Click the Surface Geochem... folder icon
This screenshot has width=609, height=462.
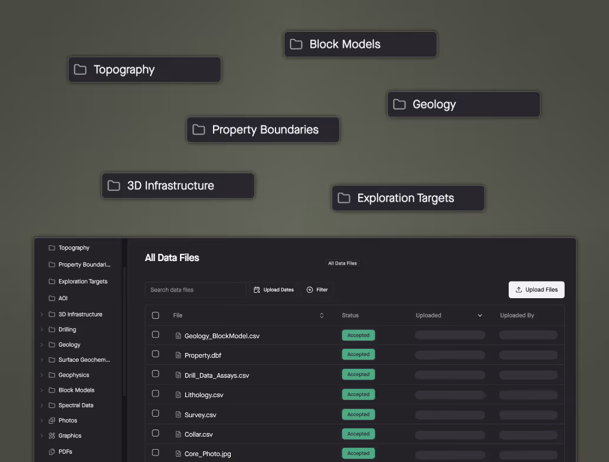pyautogui.click(x=52, y=360)
